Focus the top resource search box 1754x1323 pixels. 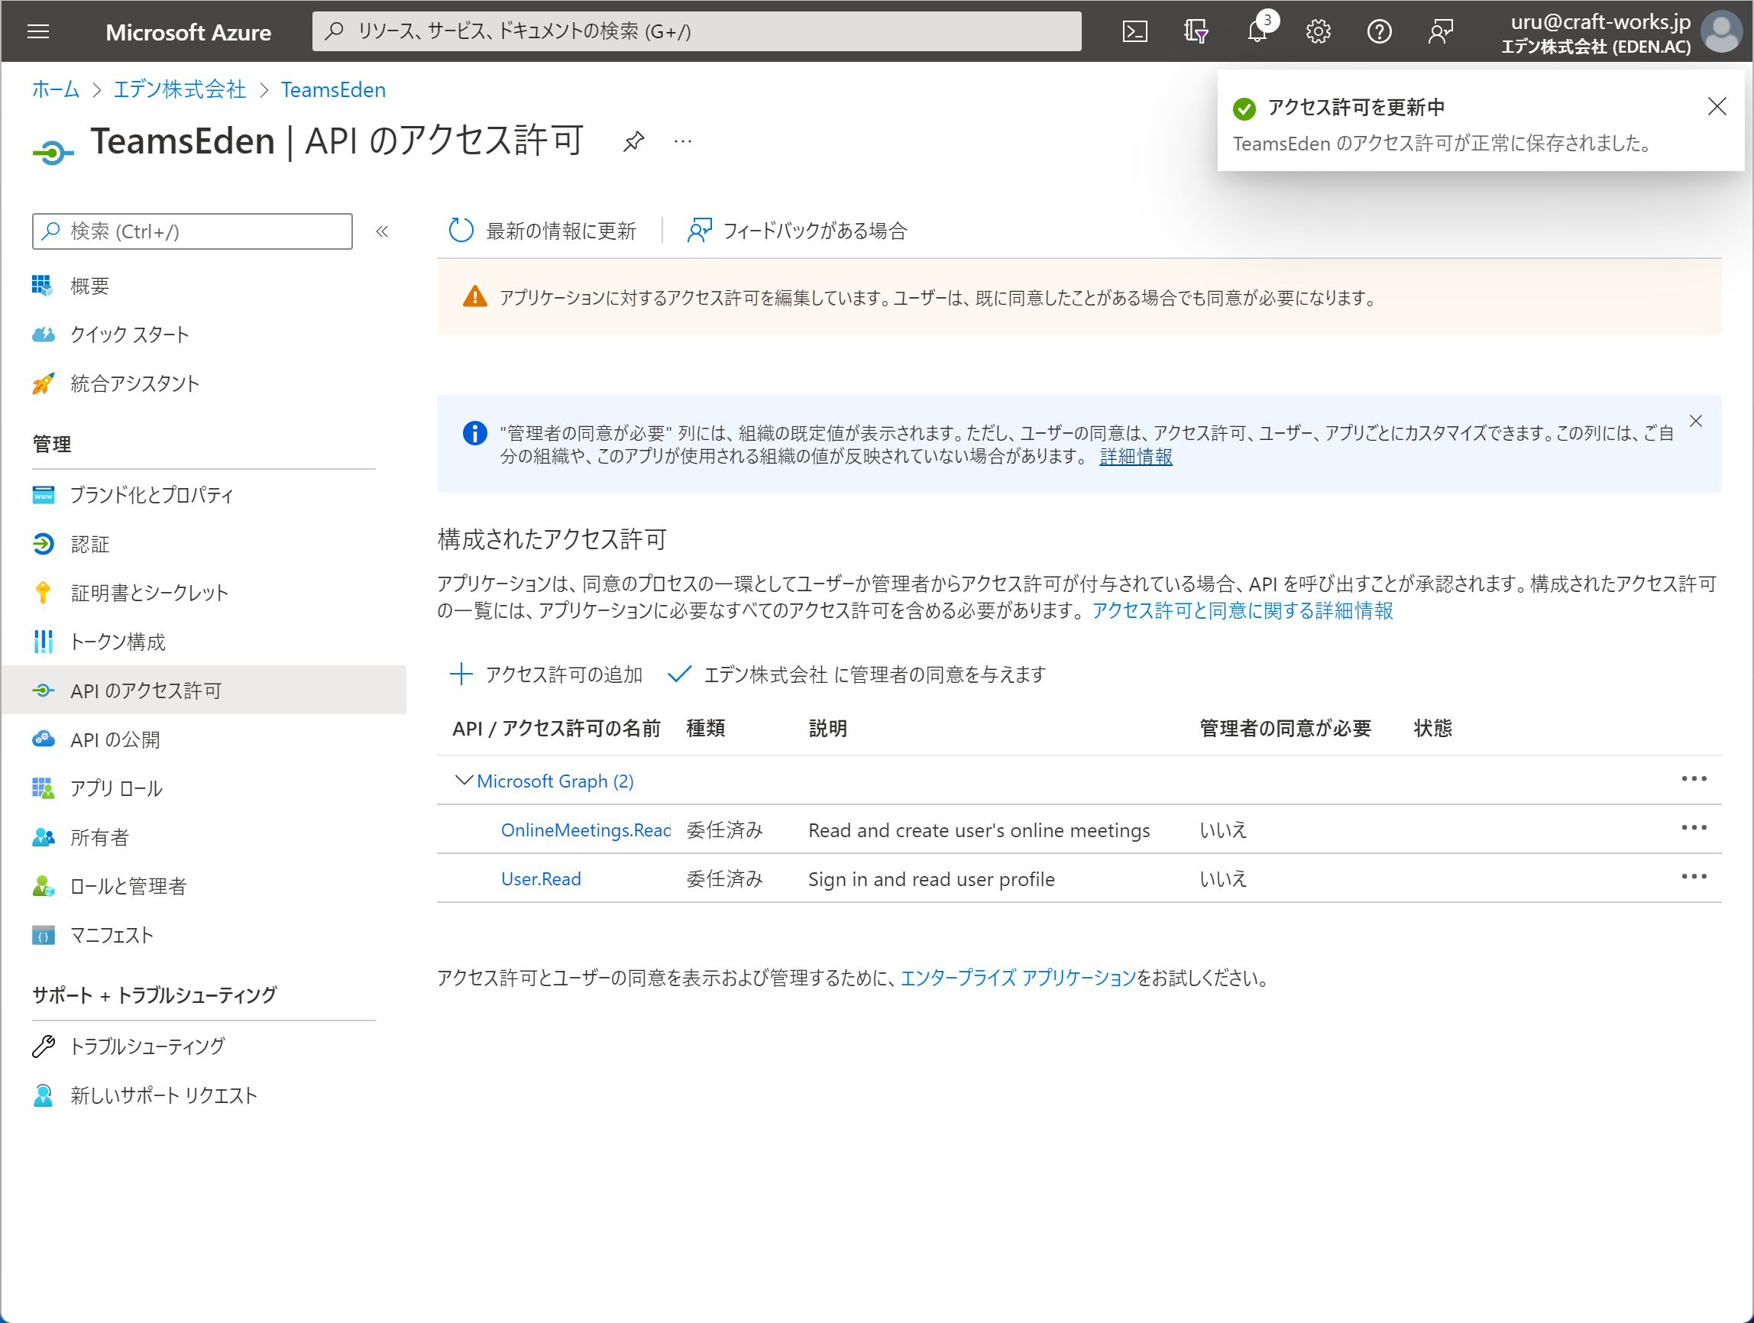(x=696, y=32)
